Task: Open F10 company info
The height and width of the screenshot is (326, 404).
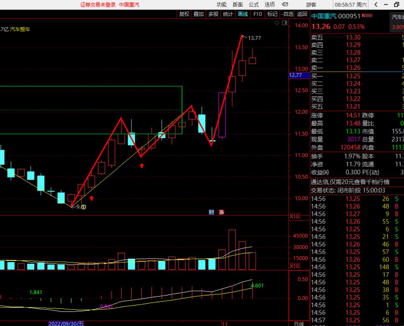Action: [257, 14]
